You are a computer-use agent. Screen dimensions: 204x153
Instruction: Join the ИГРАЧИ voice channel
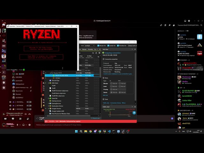tap(20, 106)
